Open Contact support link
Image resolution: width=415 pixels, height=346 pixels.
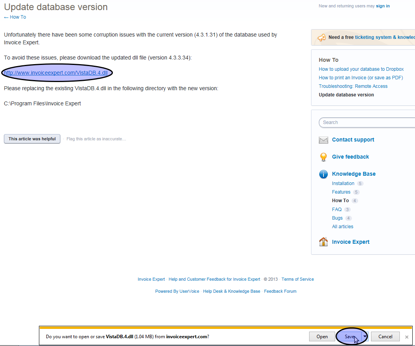(x=353, y=140)
